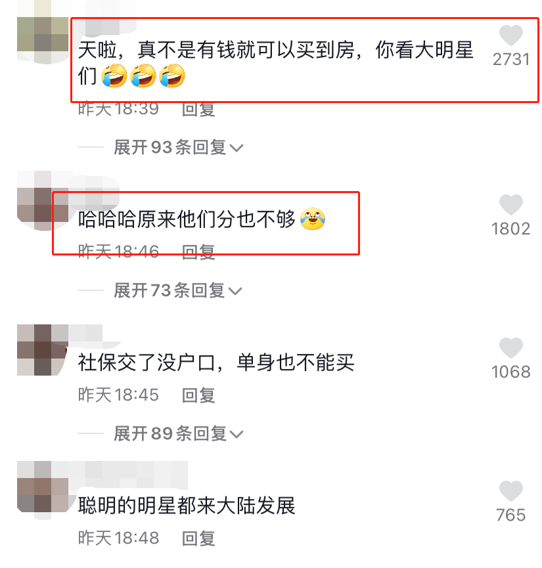Select the comment starting with 天啦
Screen dimensions: 542x568
[275, 63]
